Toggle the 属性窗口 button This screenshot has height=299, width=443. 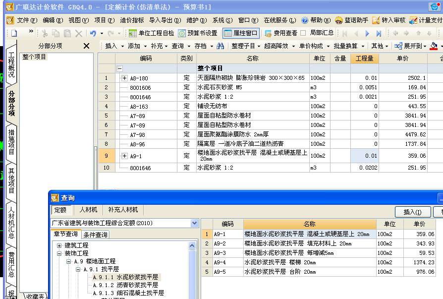pyautogui.click(x=241, y=33)
